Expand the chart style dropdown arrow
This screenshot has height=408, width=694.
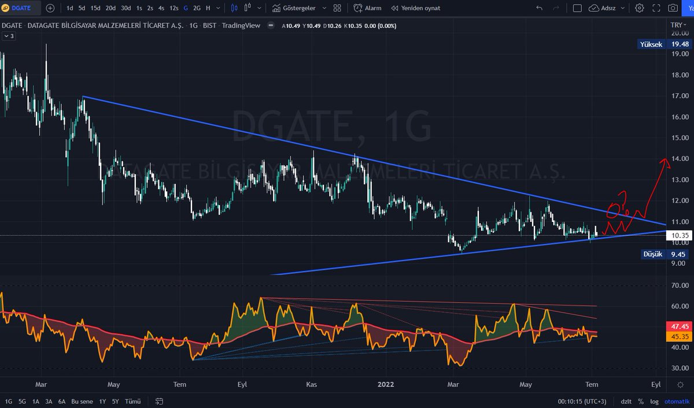click(x=258, y=8)
